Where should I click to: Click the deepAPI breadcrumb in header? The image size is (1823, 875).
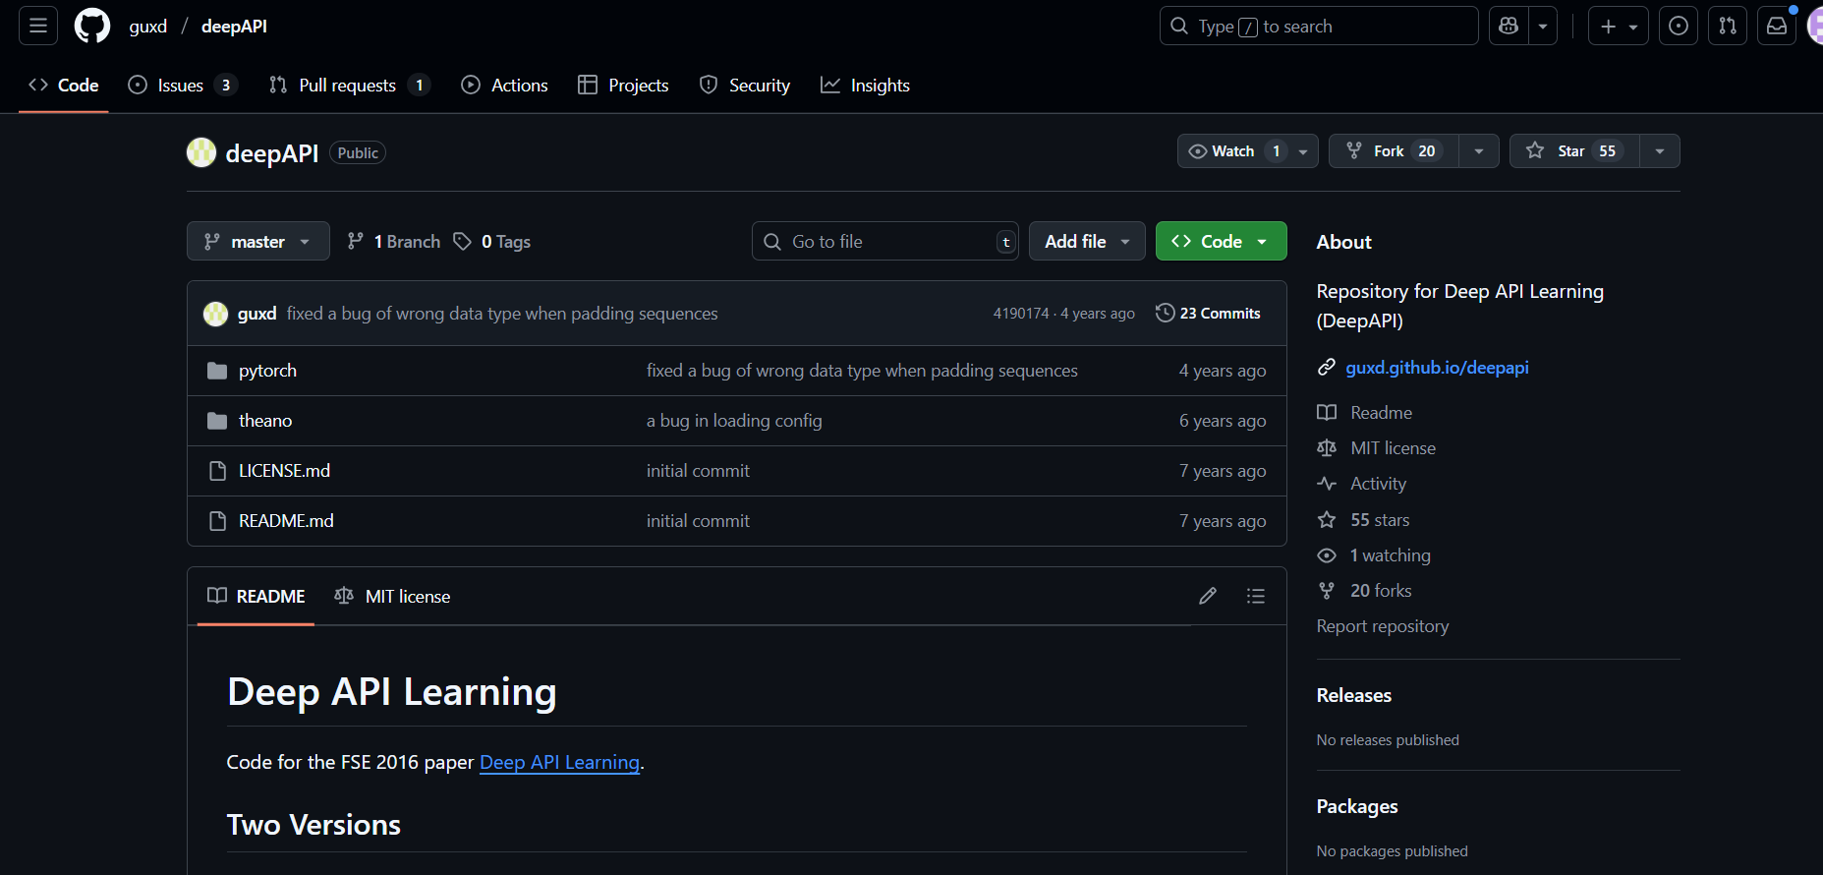(x=234, y=27)
